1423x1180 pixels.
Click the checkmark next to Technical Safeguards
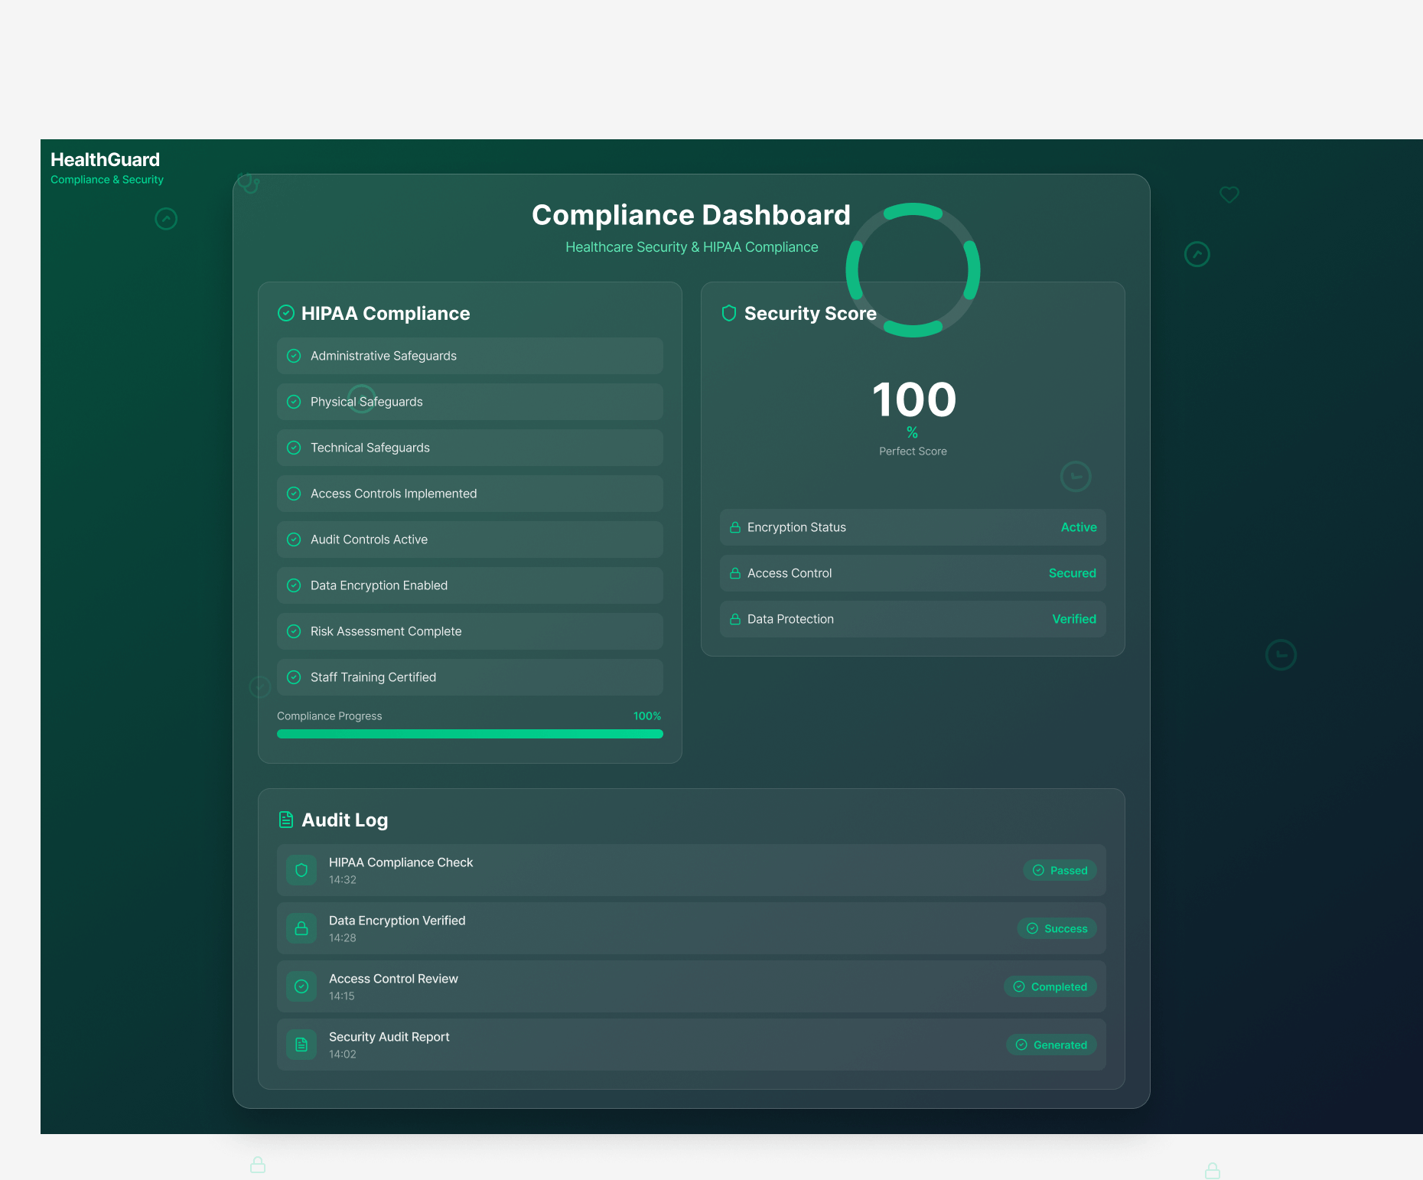pyautogui.click(x=294, y=448)
